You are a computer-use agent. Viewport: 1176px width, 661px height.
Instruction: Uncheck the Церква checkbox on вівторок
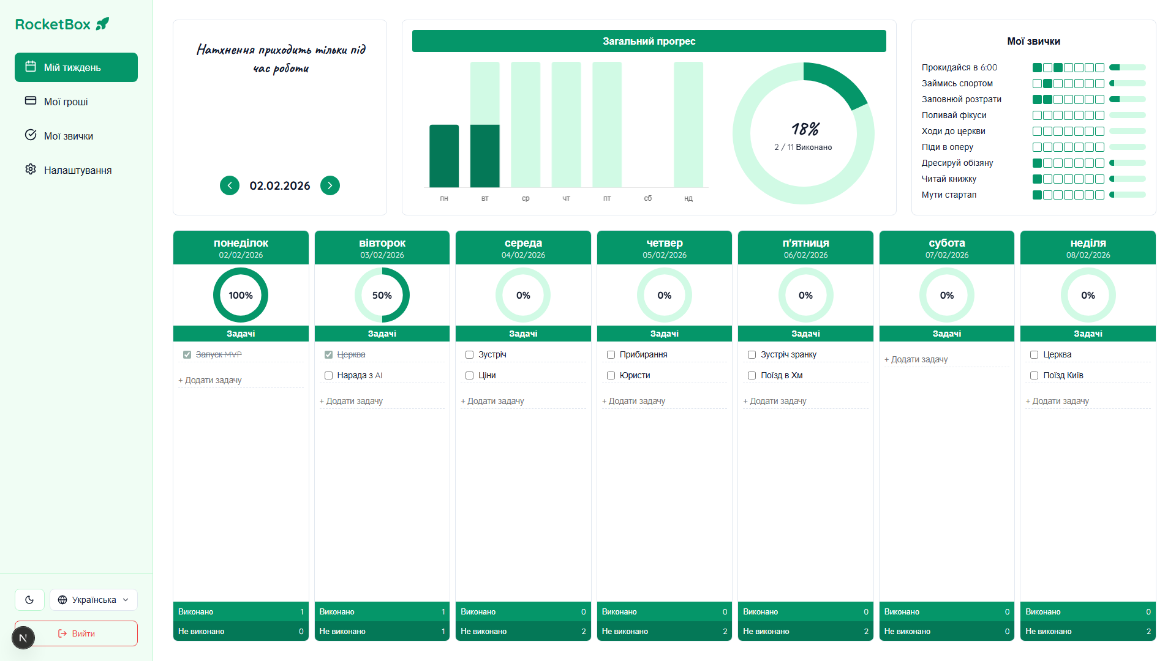328,354
